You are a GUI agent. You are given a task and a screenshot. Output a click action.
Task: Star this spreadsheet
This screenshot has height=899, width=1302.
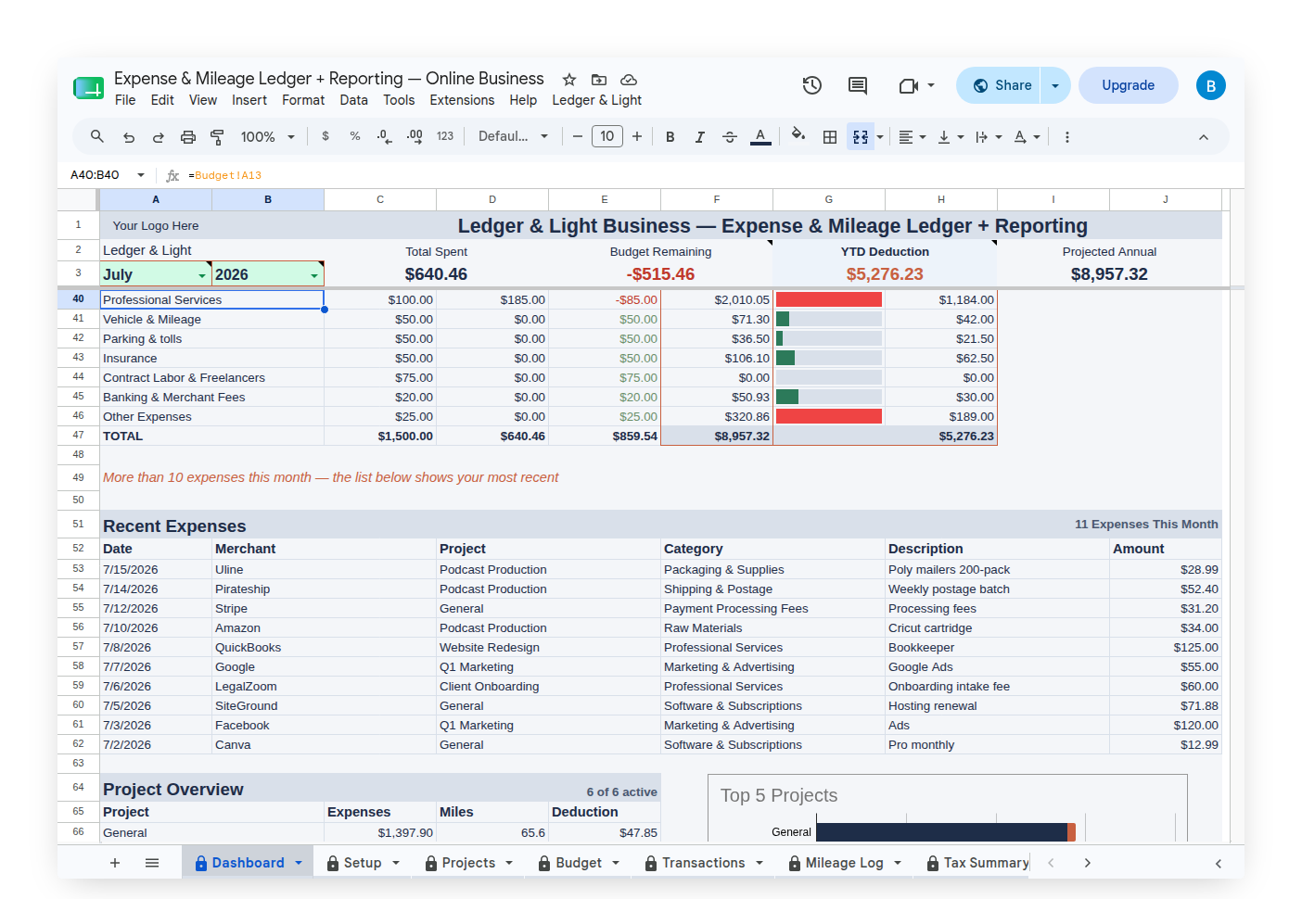coord(569,80)
